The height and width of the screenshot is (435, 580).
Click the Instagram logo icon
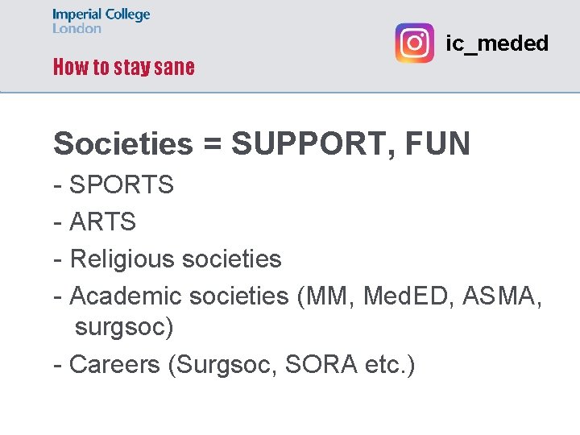click(x=415, y=43)
